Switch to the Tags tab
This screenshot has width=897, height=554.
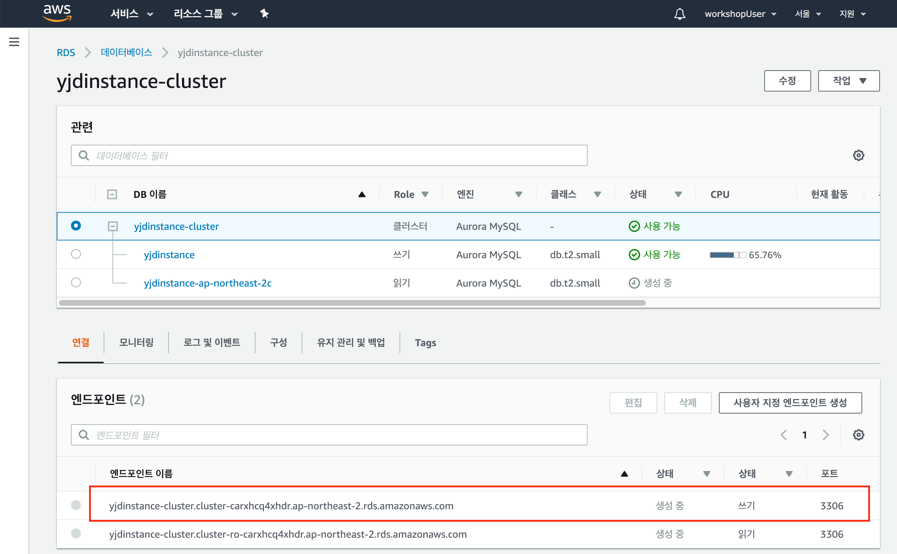click(x=425, y=343)
